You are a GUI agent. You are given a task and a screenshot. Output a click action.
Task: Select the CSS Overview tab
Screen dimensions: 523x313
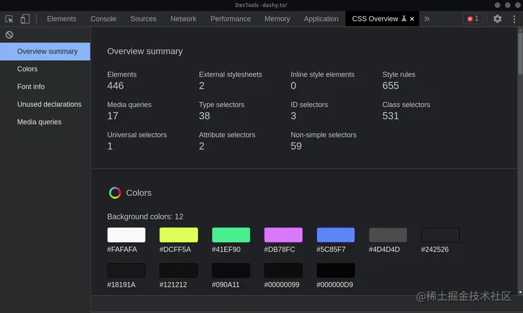(x=375, y=18)
